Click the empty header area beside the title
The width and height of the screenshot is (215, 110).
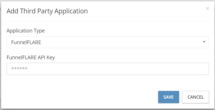pos(145,11)
